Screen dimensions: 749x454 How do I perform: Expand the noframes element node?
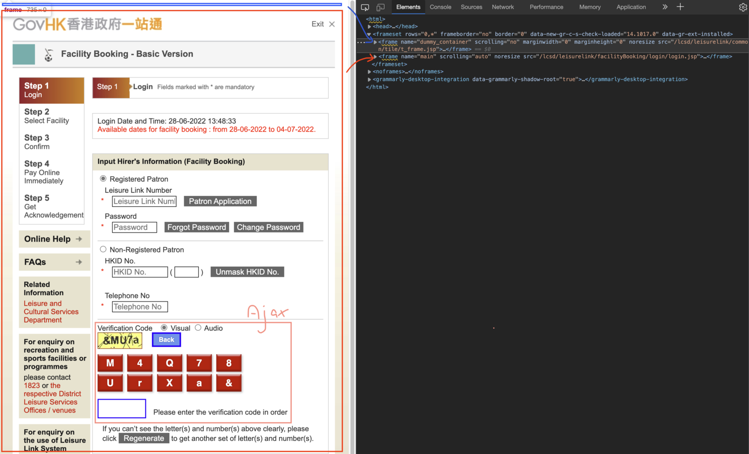point(369,72)
